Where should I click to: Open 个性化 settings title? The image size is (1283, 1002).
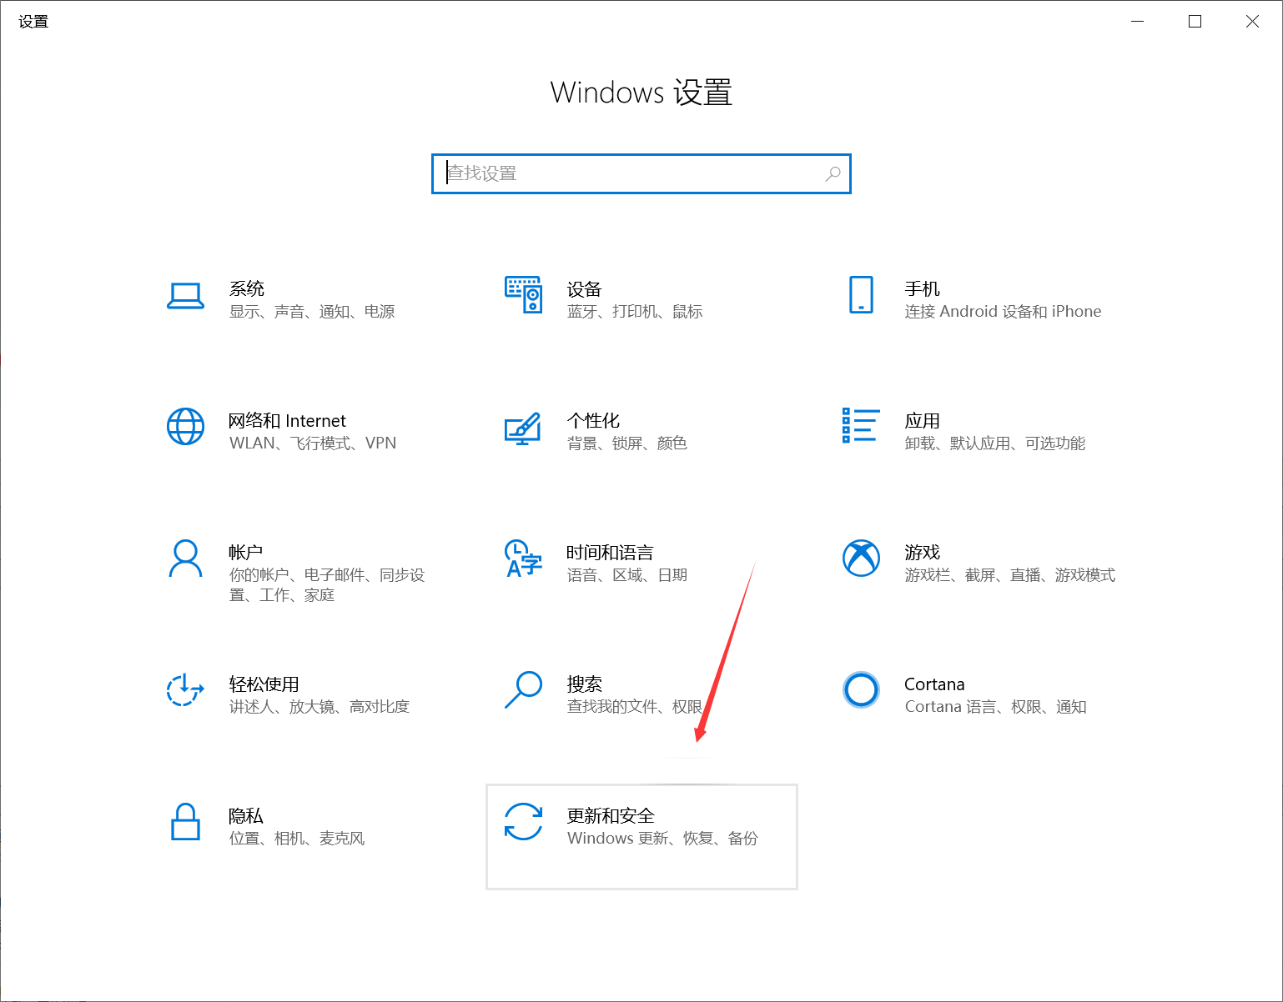click(593, 421)
